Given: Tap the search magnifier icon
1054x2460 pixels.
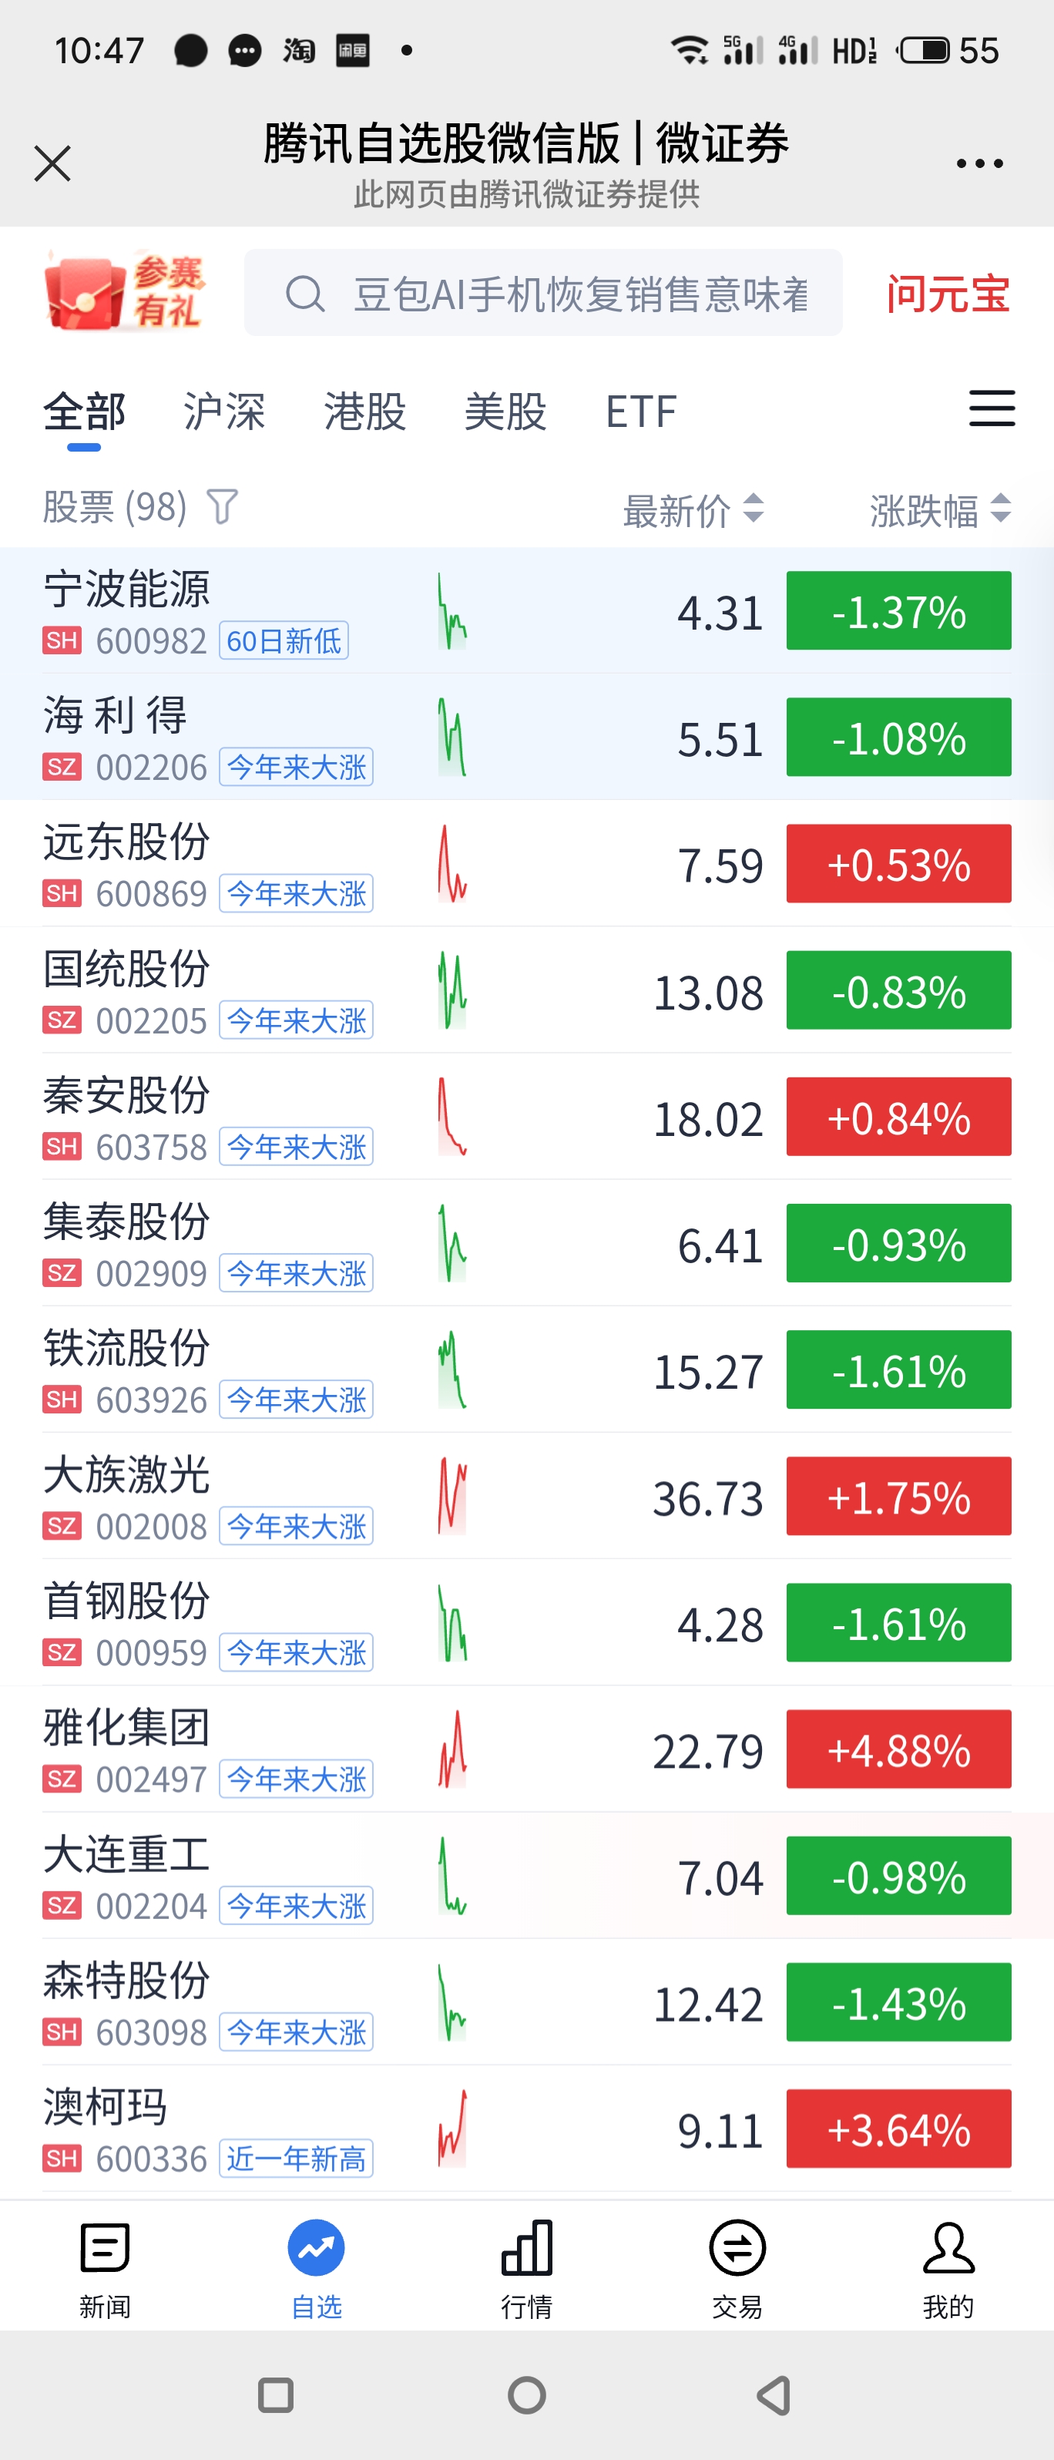Looking at the screenshot, I should click(x=304, y=294).
